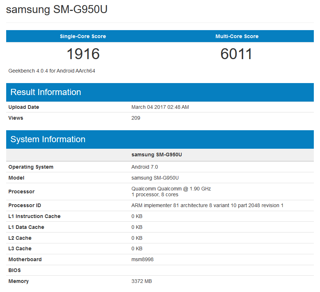This screenshot has height=292, width=320.
Task: Select the multi-core score value 6011
Action: point(237,54)
